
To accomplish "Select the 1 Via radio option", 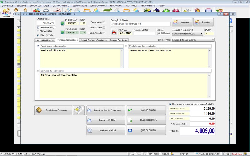I will pos(38,35).
